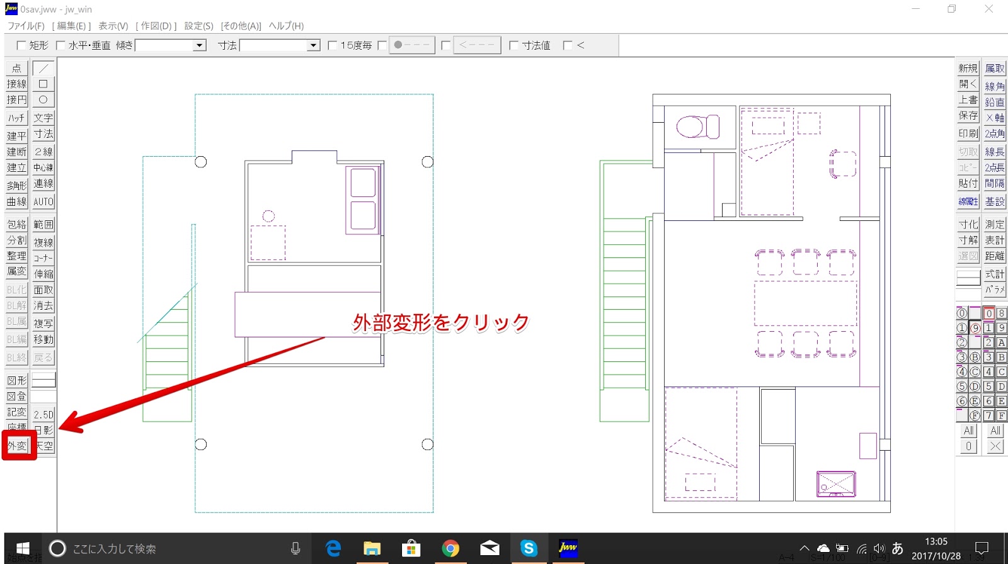The height and width of the screenshot is (564, 1008).
Task: Enable the 15度毎 checkbox
Action: coord(333,45)
